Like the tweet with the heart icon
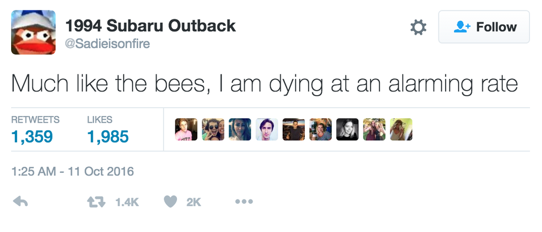This screenshot has height=232, width=542. coord(171,202)
